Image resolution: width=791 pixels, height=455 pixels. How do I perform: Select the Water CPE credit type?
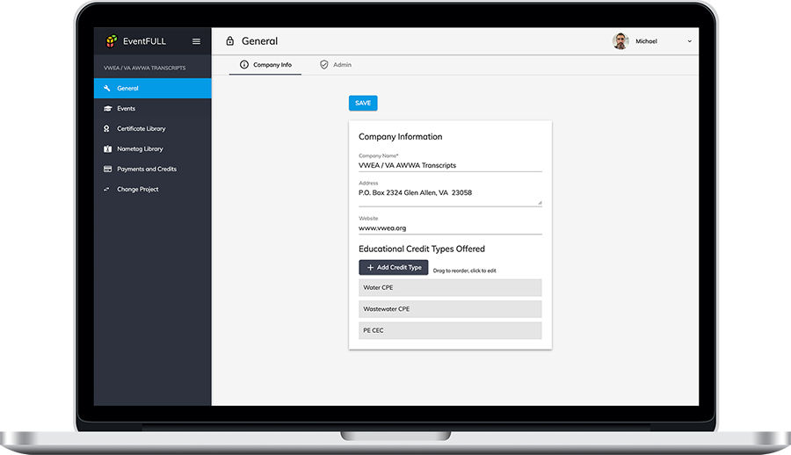[x=450, y=288]
